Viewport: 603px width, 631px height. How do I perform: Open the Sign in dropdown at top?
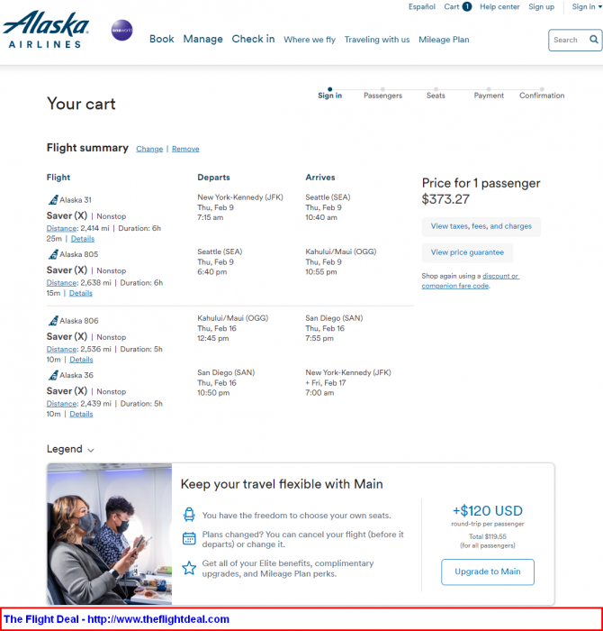[587, 7]
